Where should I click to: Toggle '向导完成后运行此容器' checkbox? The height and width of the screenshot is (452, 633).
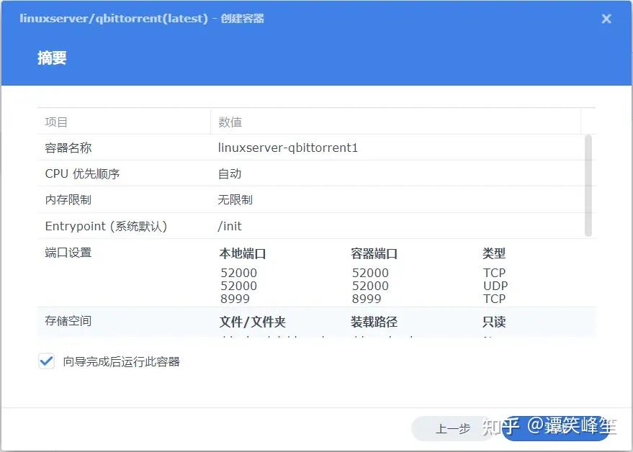click(x=46, y=361)
